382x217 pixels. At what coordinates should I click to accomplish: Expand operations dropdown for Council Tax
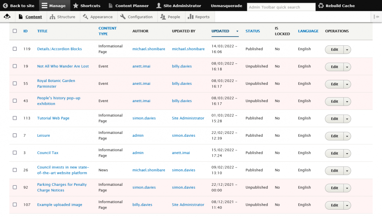pos(347,153)
